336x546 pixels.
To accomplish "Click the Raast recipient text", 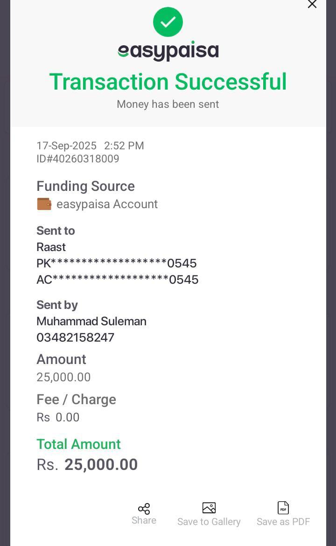I will (x=51, y=247).
